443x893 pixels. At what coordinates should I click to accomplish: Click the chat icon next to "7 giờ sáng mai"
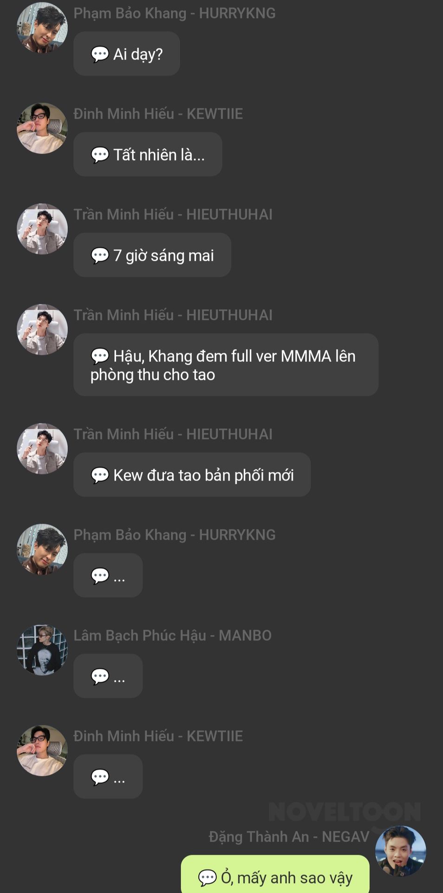coord(99,255)
